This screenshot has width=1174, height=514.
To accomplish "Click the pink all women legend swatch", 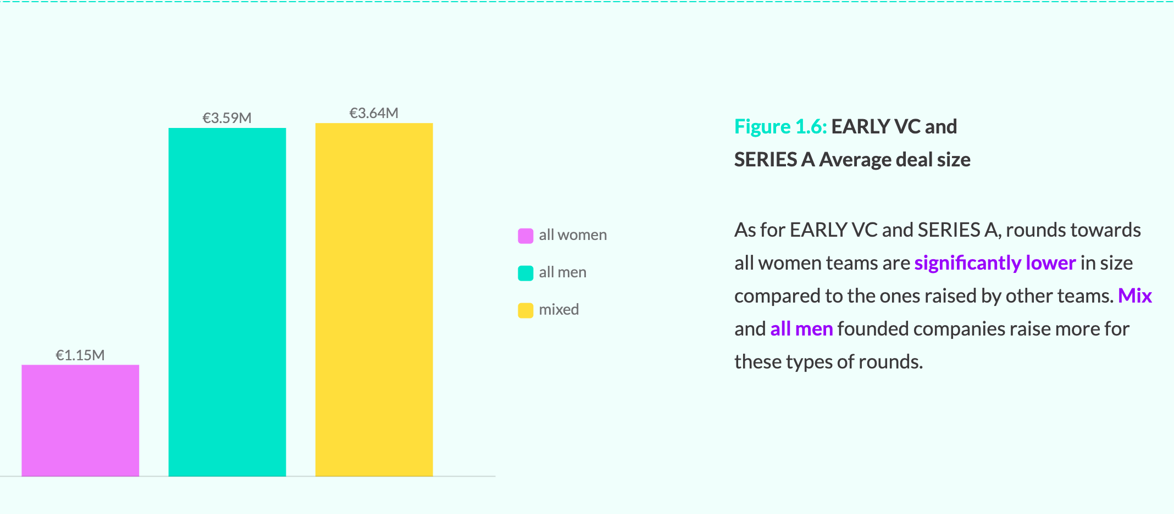I will (x=525, y=236).
